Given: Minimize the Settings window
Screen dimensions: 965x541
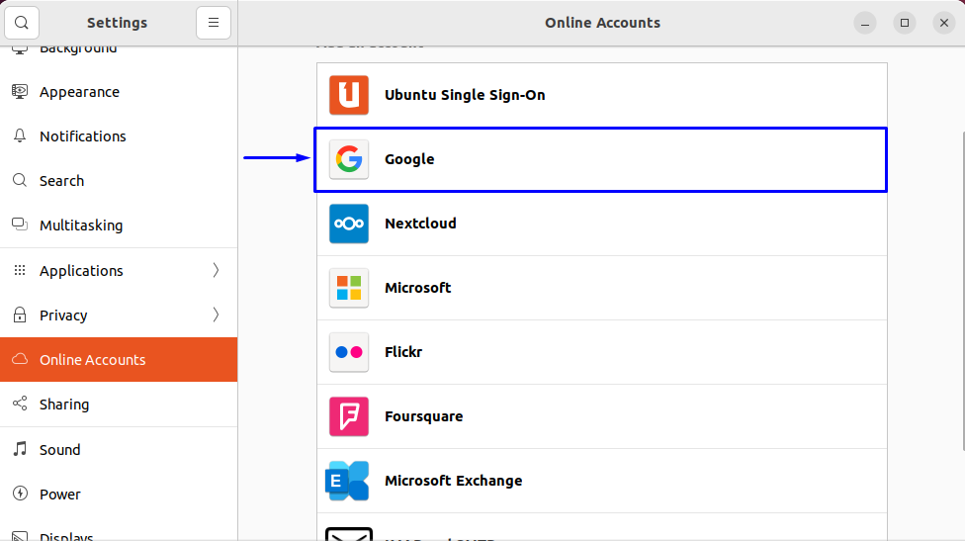Looking at the screenshot, I should coord(865,23).
